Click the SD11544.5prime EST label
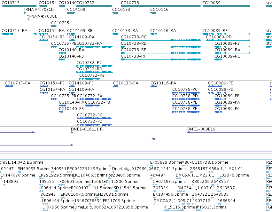This screenshot has height=212, width=272. [130, 188]
